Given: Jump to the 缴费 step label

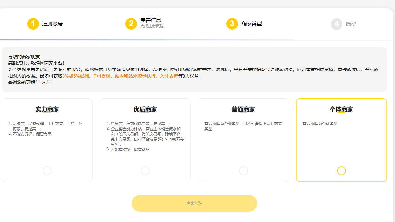Looking at the screenshot, I should pos(351,24).
